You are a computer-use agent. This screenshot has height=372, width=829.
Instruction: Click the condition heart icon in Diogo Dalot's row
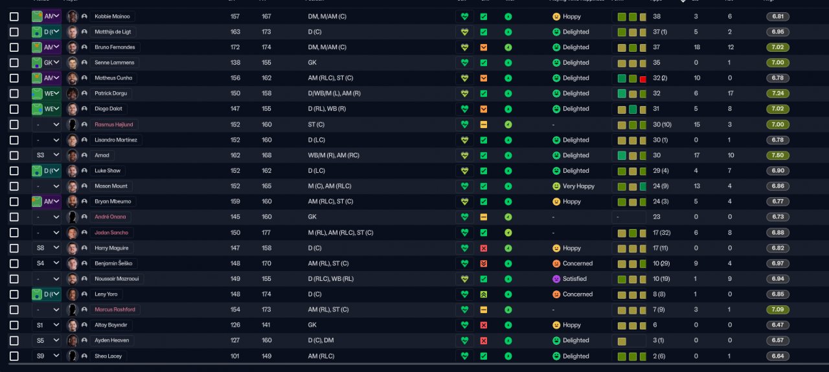(464, 109)
